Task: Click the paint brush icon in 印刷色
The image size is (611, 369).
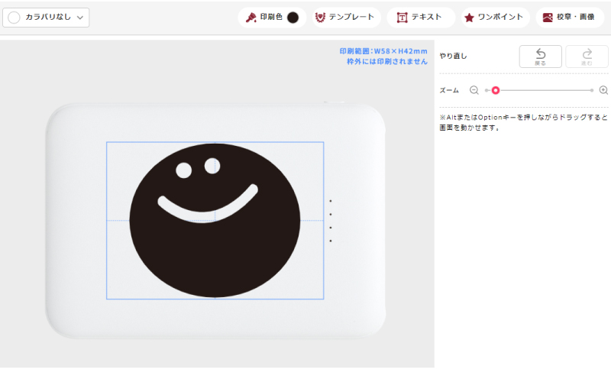Action: (x=251, y=18)
